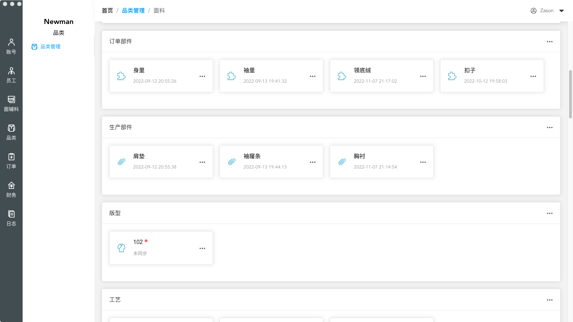Image resolution: width=573 pixels, height=322 pixels.
Task: Click the 版型 section heading
Action: pyautogui.click(x=115, y=213)
